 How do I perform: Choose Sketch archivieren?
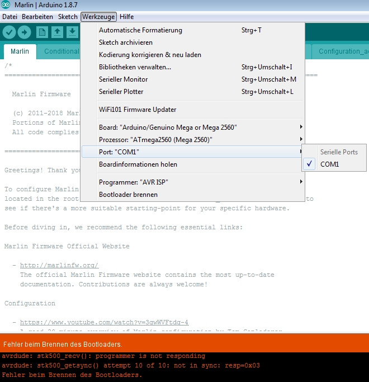pos(192,43)
